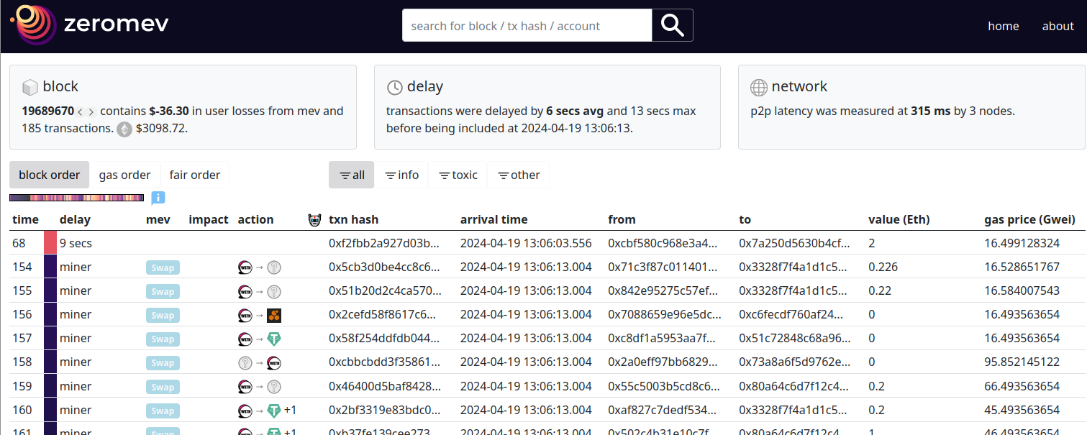Click WETH token icon in row 155
The height and width of the screenshot is (435, 1087).
245,291
